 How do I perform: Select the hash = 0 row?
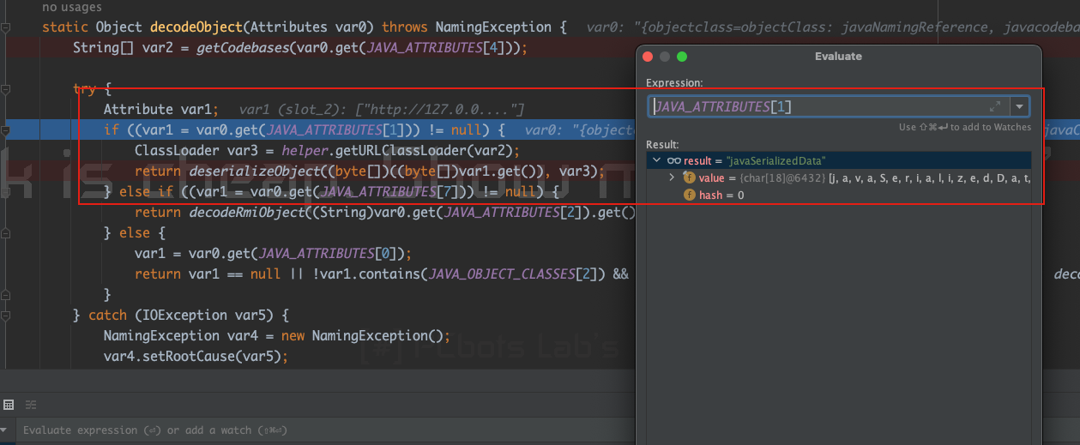(839, 195)
